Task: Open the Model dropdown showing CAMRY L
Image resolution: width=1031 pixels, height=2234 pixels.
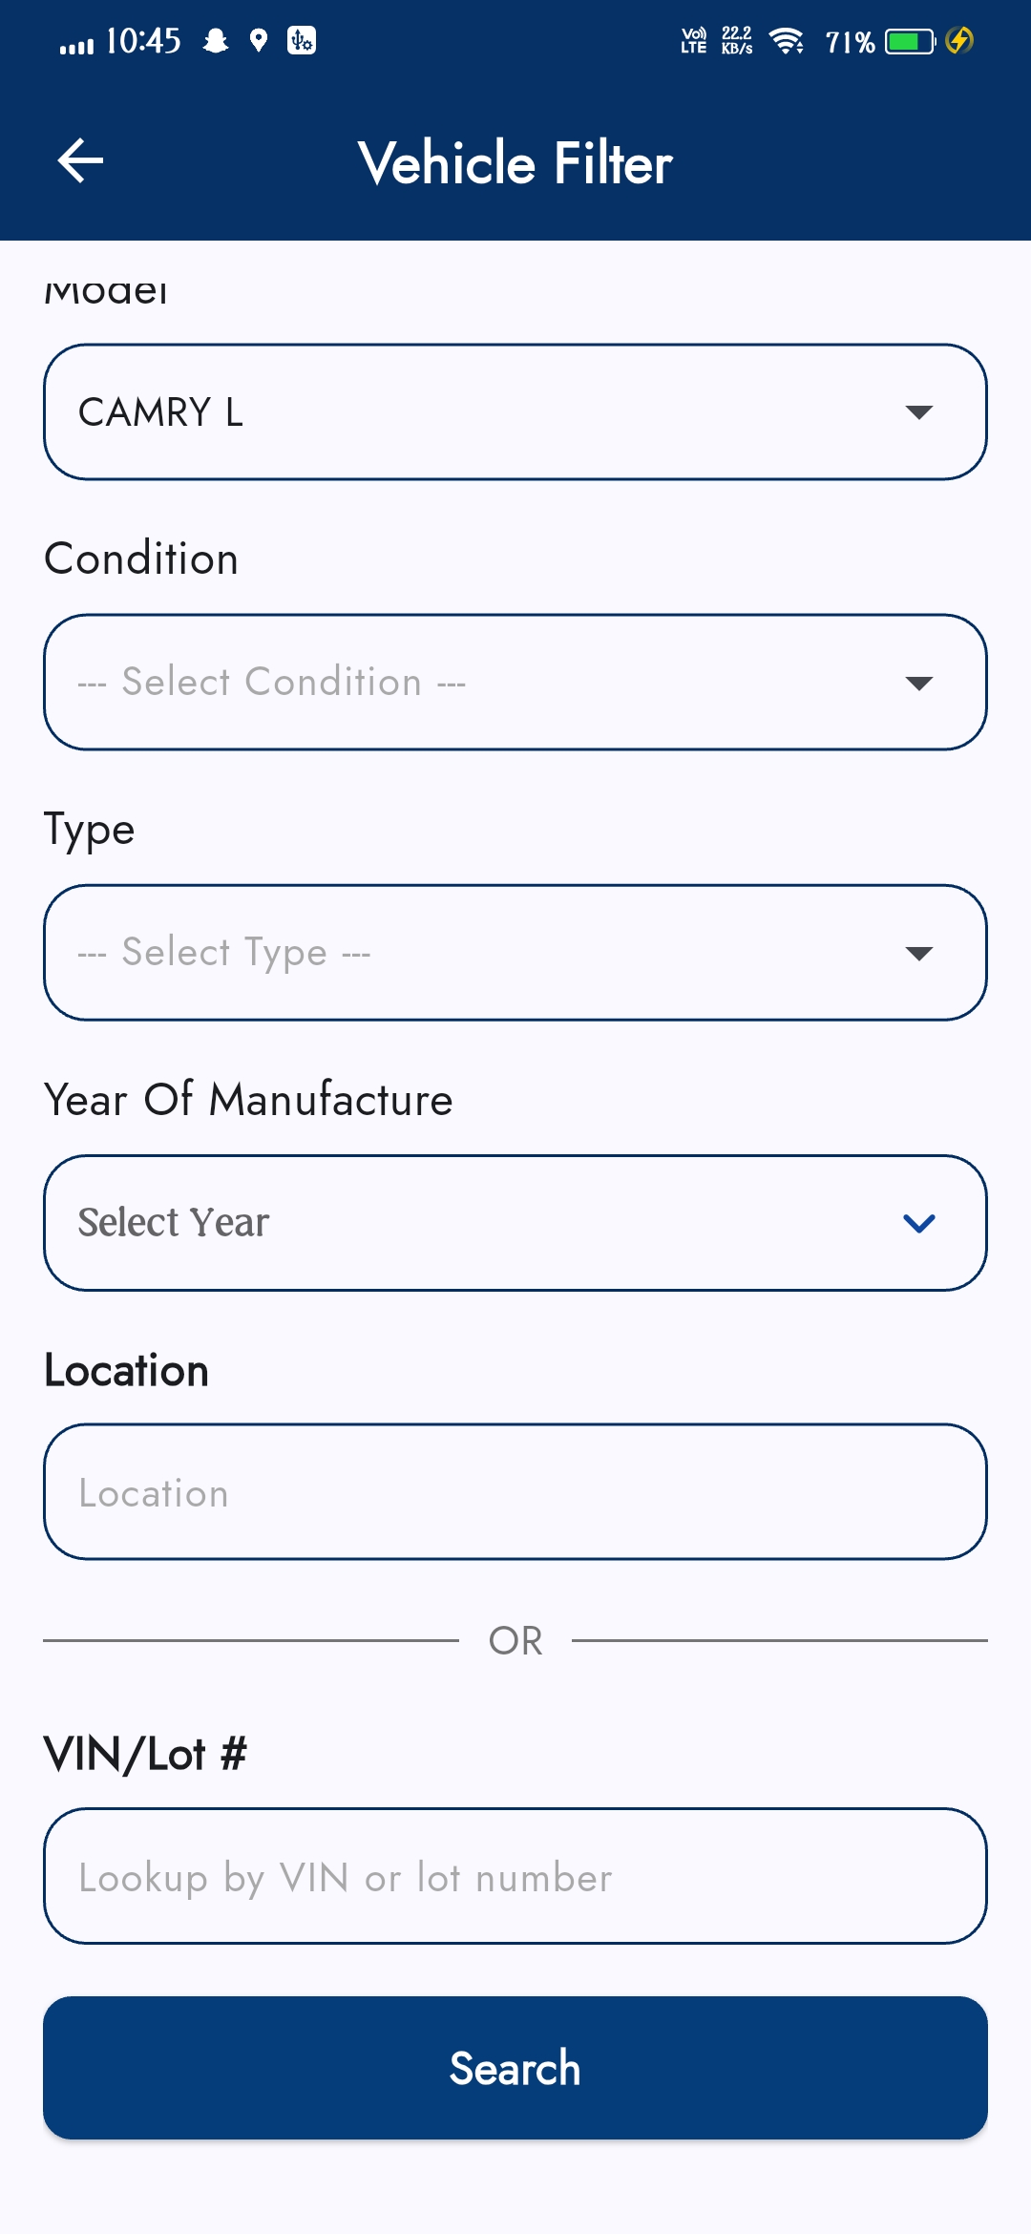Action: point(515,412)
